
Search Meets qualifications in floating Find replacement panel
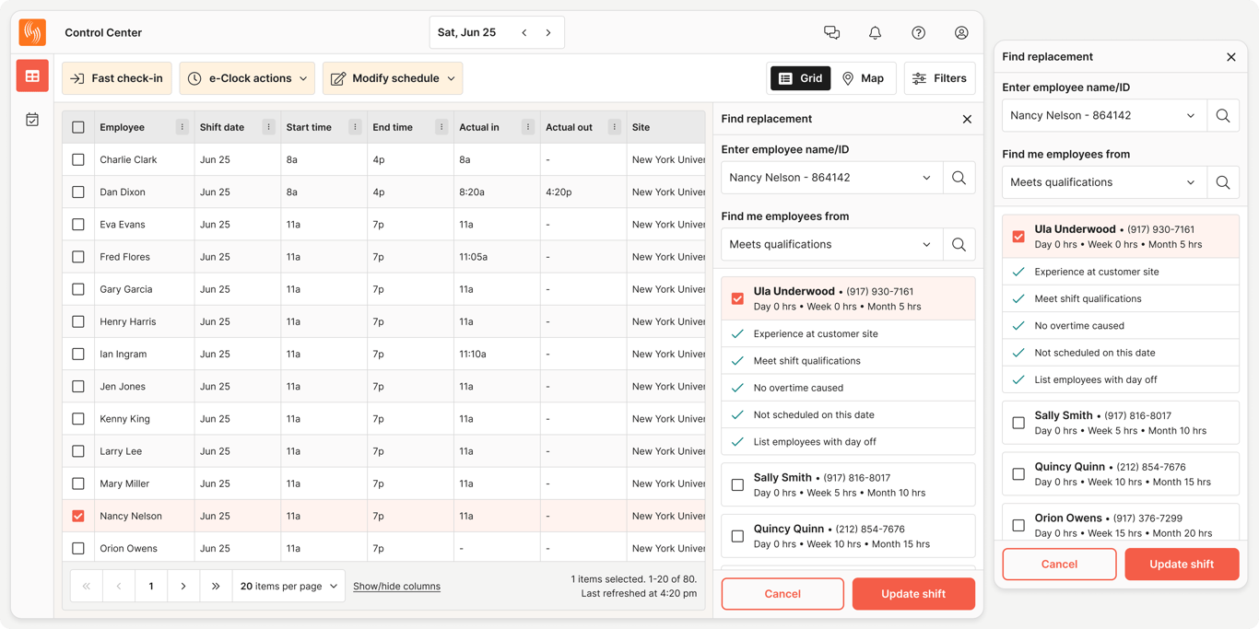pos(1223,182)
